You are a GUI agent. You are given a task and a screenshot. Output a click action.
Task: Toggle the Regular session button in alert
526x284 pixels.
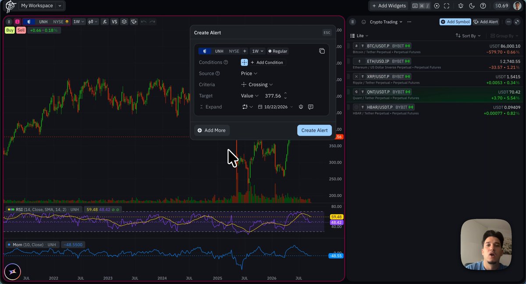pyautogui.click(x=278, y=51)
